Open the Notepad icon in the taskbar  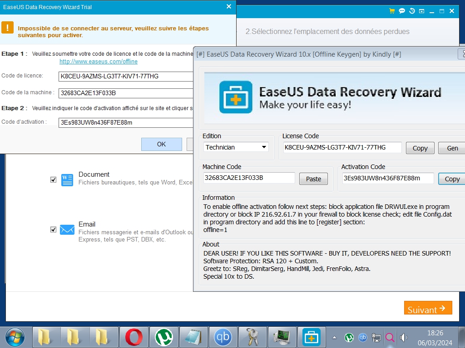193,337
